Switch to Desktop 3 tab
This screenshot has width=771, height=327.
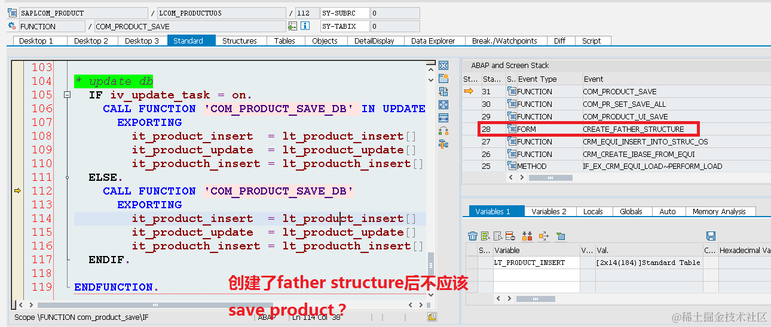142,41
